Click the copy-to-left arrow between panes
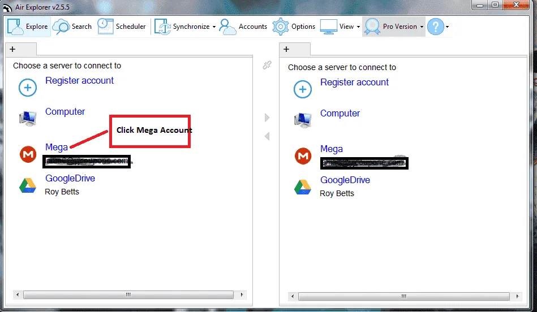Screen dimensions: 537x312 (x=267, y=136)
